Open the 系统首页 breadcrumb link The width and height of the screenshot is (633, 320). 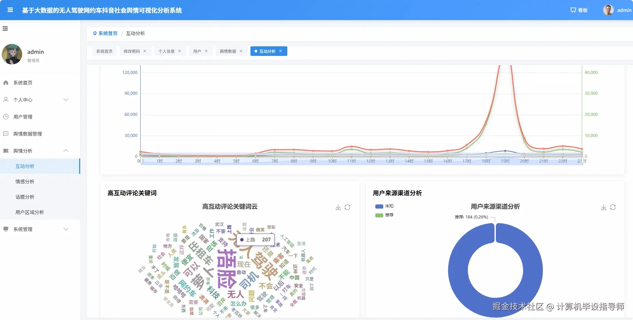107,33
